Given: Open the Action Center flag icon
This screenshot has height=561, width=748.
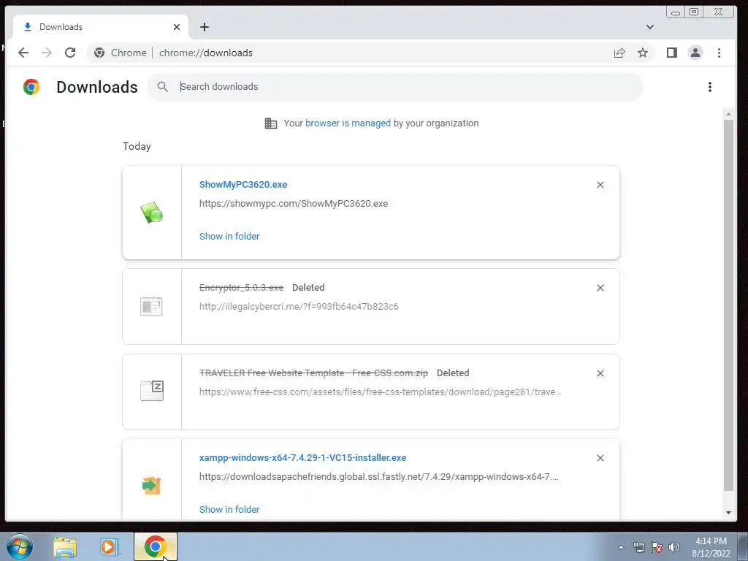Looking at the screenshot, I should (x=657, y=547).
